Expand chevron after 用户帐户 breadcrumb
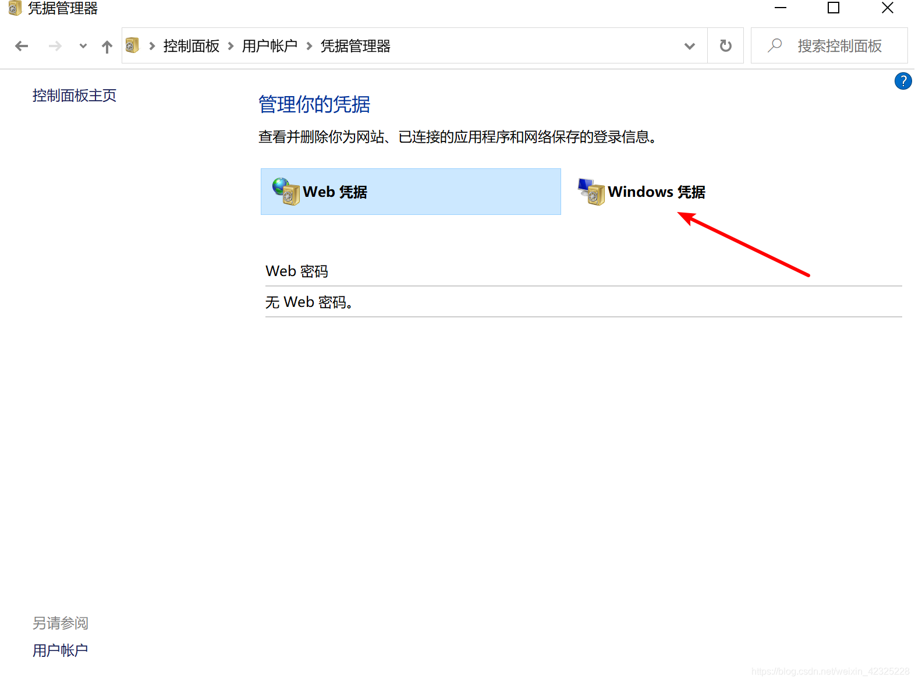Image resolution: width=915 pixels, height=682 pixels. click(x=309, y=46)
